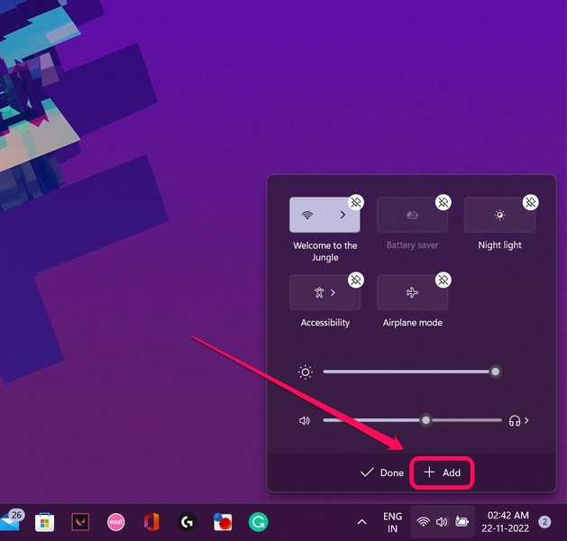Click the Accessibility label text

325,323
